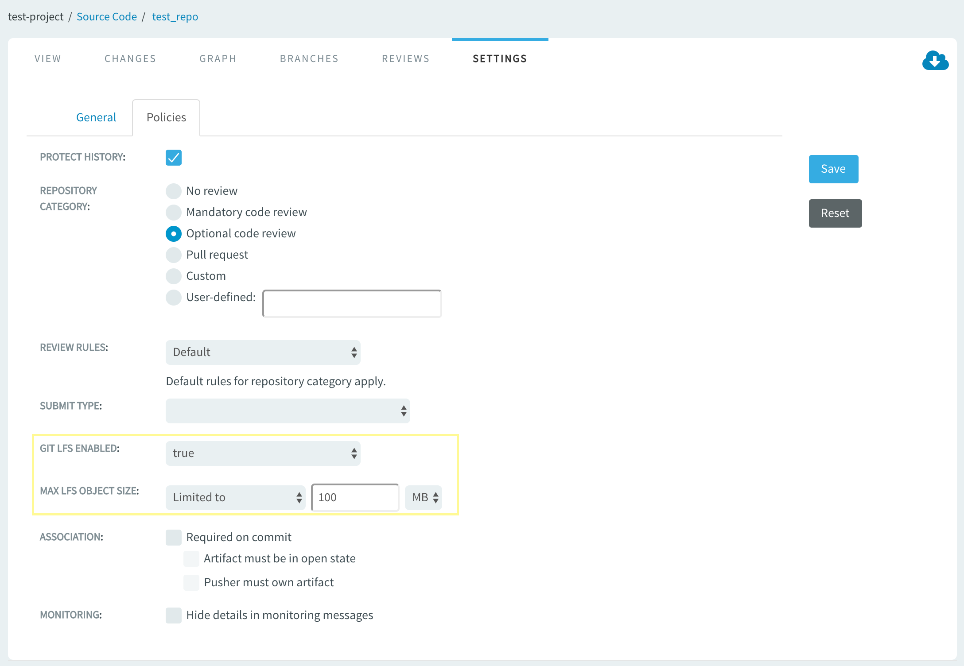The height and width of the screenshot is (666, 964).
Task: Choose the Custom repository category
Action: click(174, 276)
